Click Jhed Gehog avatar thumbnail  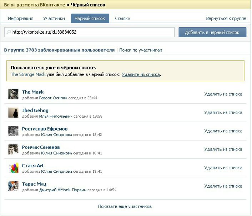(13, 113)
